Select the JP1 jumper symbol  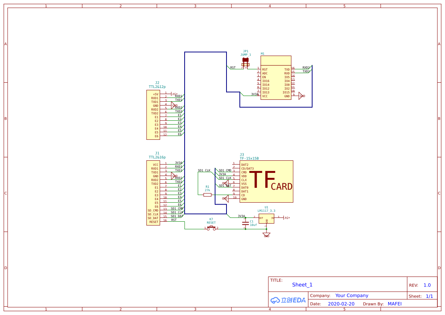tap(246, 63)
